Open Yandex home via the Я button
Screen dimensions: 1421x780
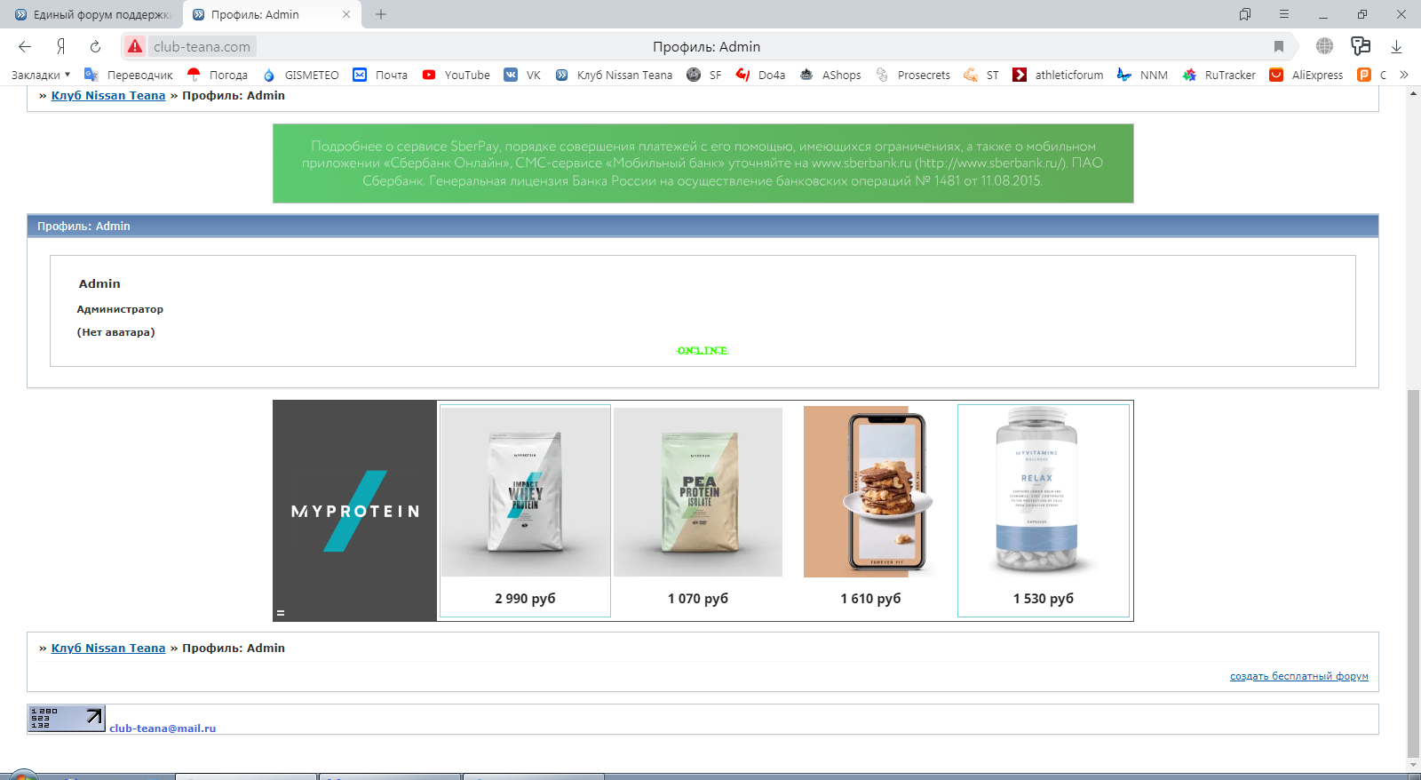click(x=60, y=46)
